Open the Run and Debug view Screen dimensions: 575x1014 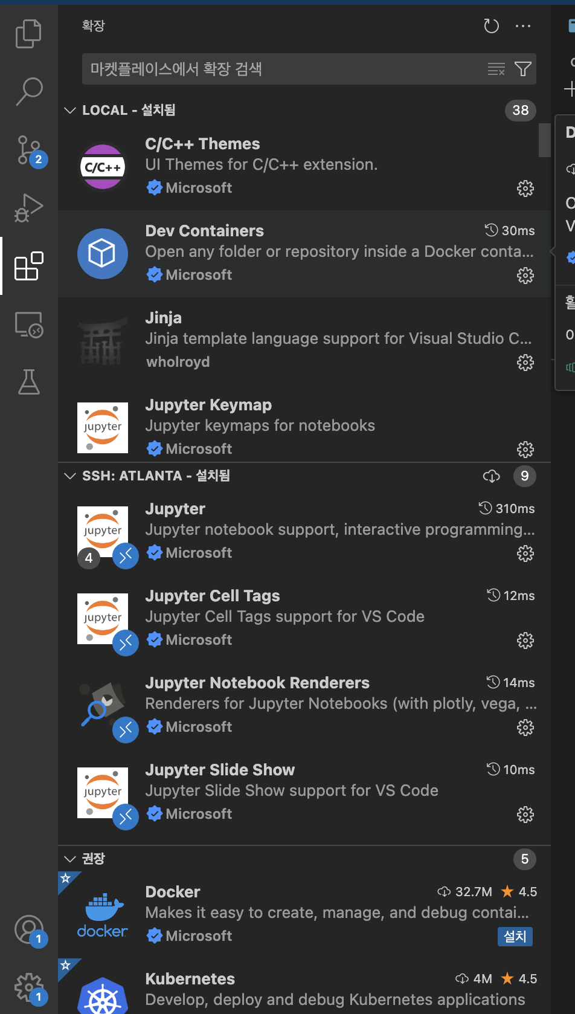(x=28, y=208)
